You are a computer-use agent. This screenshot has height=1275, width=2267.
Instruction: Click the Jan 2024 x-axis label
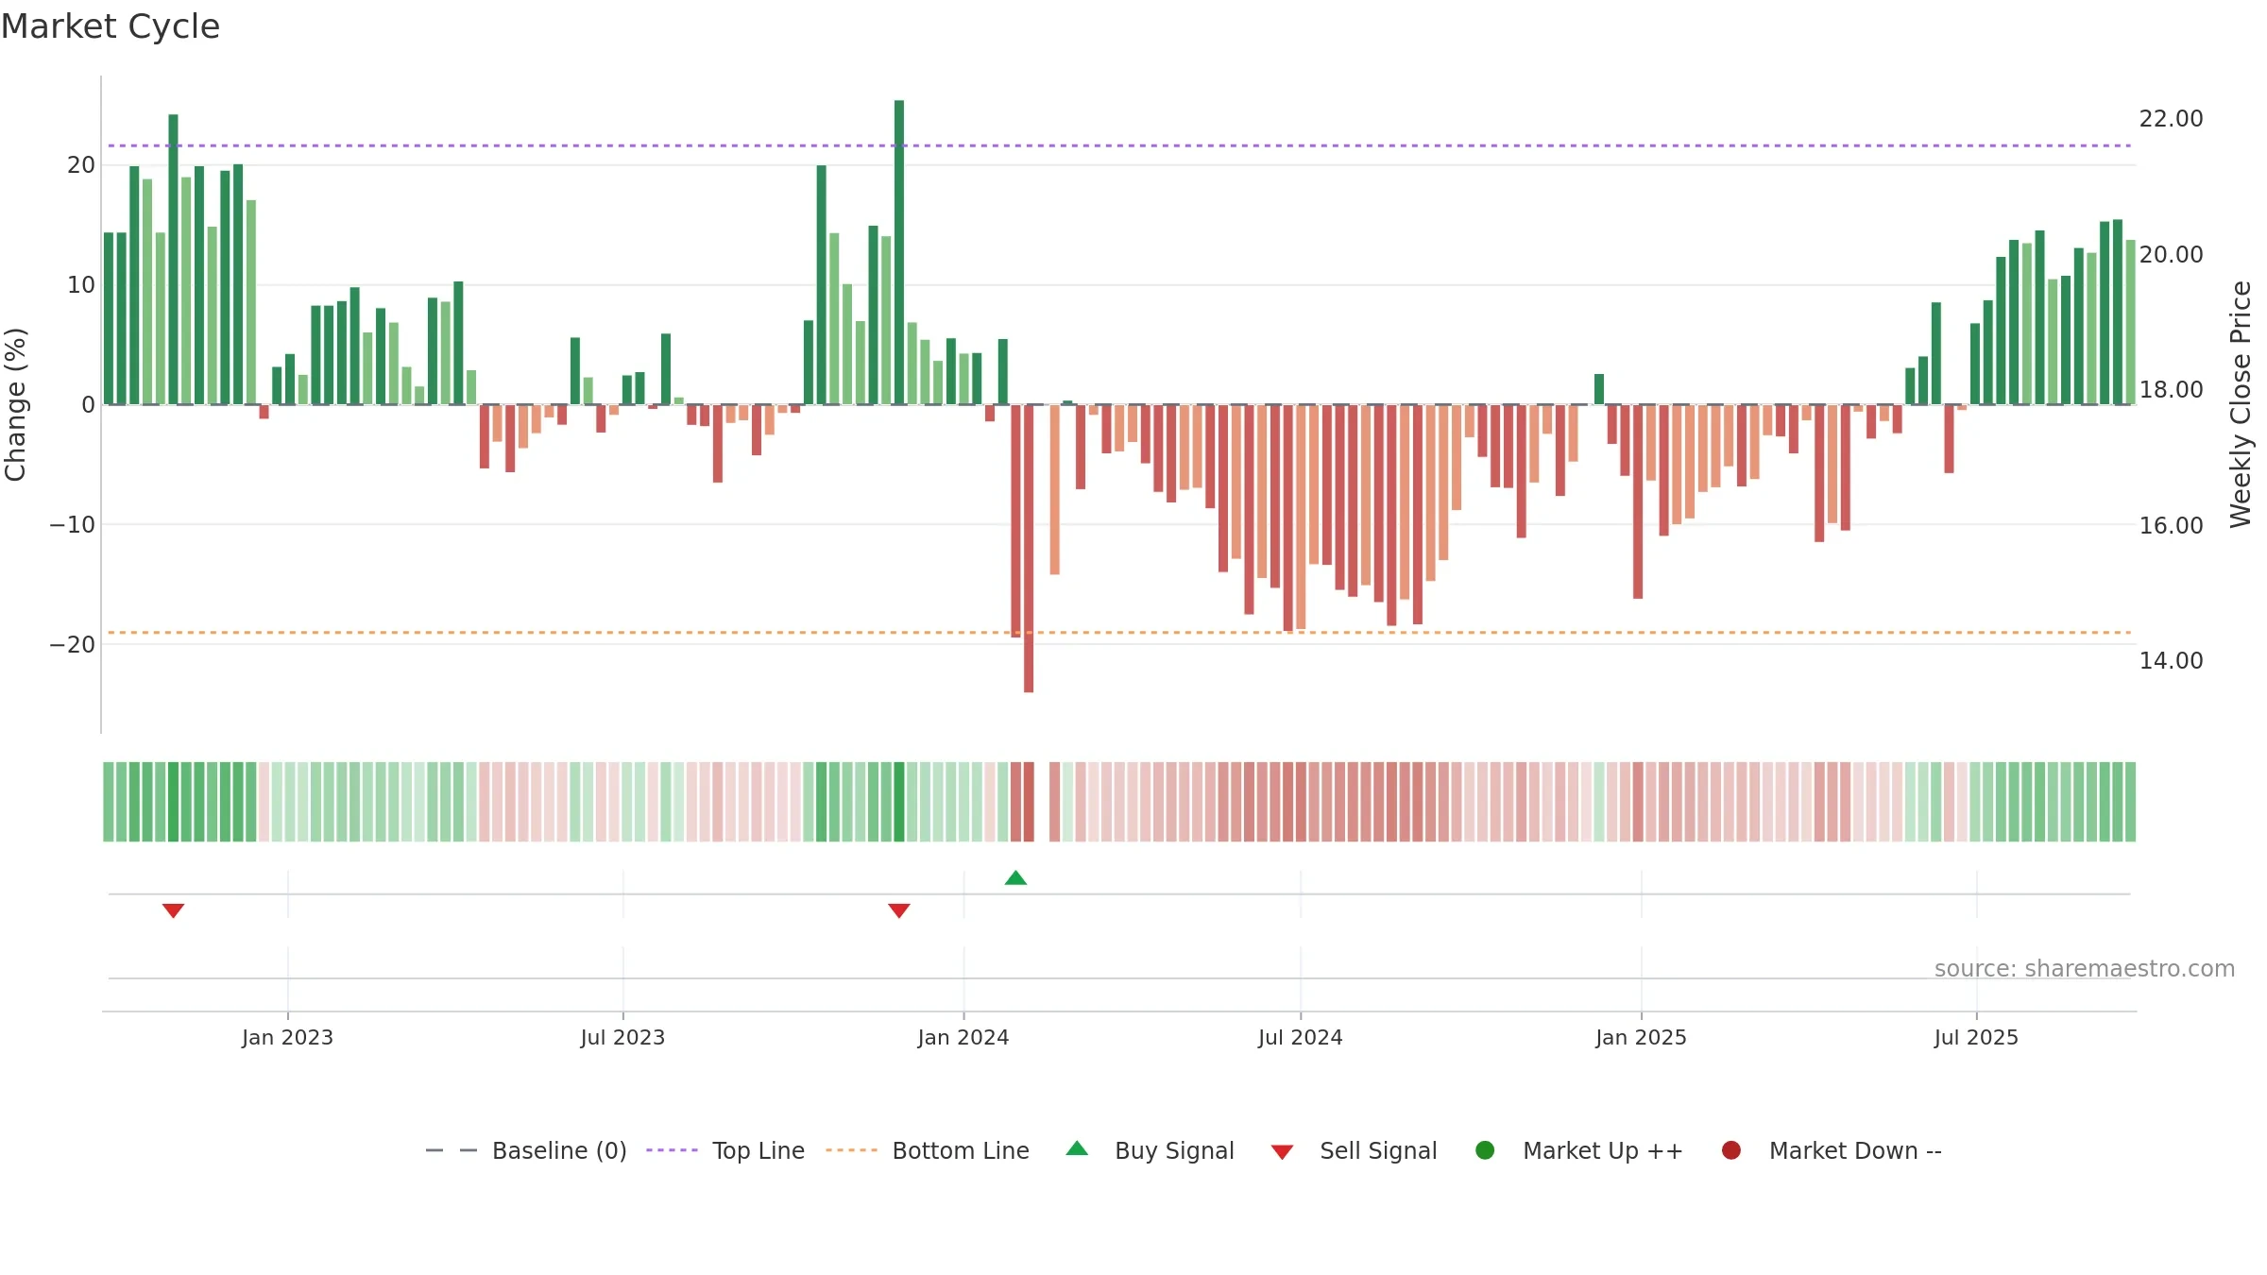click(963, 1037)
